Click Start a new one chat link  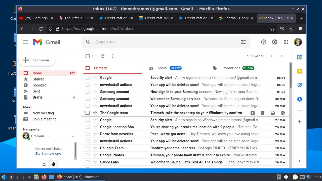[48, 153]
